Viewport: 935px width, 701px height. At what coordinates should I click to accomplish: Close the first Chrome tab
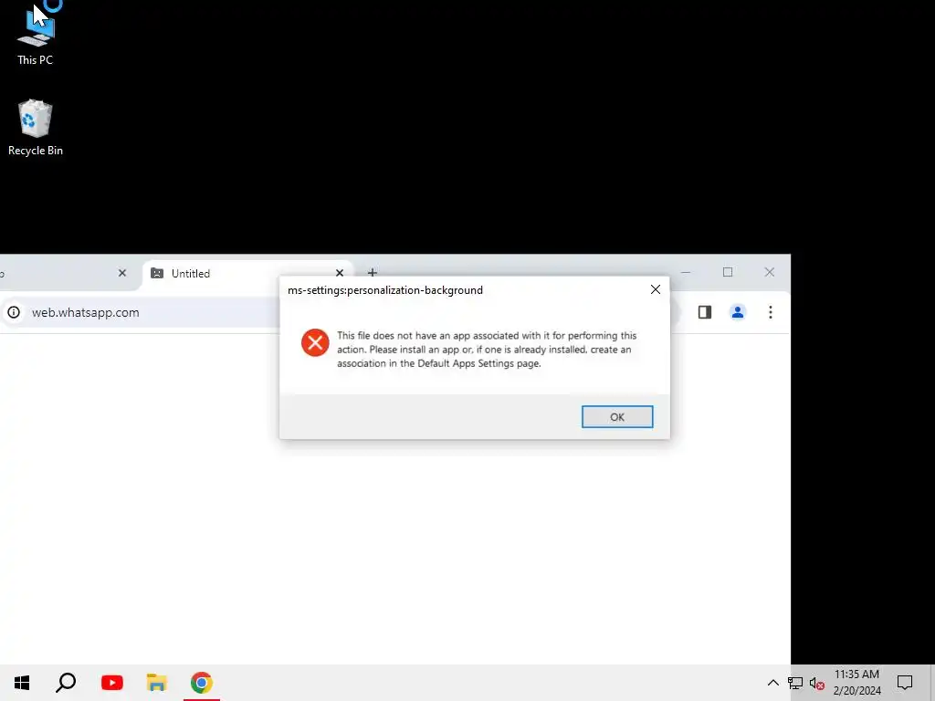(x=122, y=273)
